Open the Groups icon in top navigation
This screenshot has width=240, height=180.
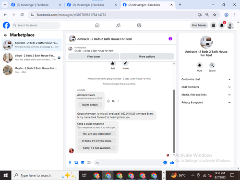pyautogui.click(x=139, y=25)
